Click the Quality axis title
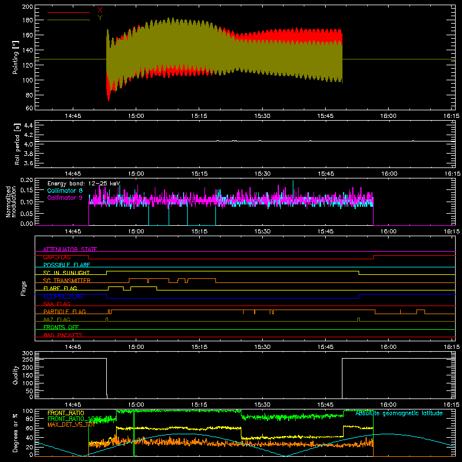This screenshot has height=462, width=462. click(16, 375)
